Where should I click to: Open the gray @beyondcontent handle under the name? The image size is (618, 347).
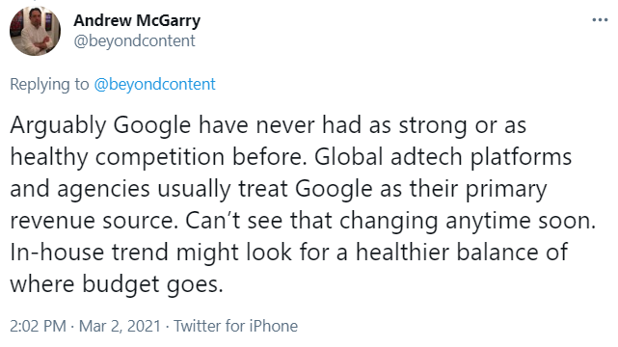(134, 40)
